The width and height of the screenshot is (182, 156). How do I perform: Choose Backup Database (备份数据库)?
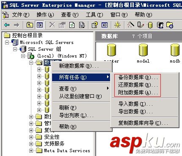click(145, 77)
